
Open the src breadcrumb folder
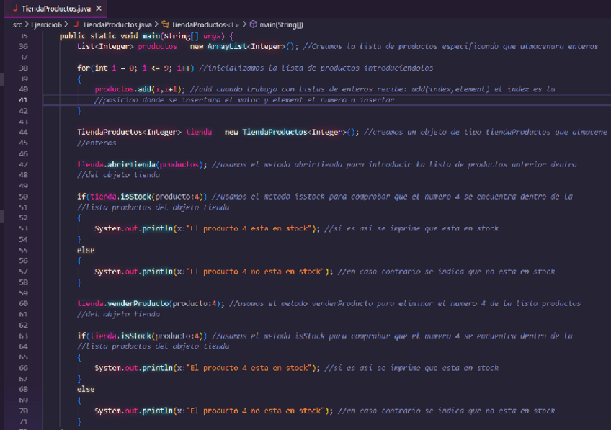pyautogui.click(x=18, y=24)
